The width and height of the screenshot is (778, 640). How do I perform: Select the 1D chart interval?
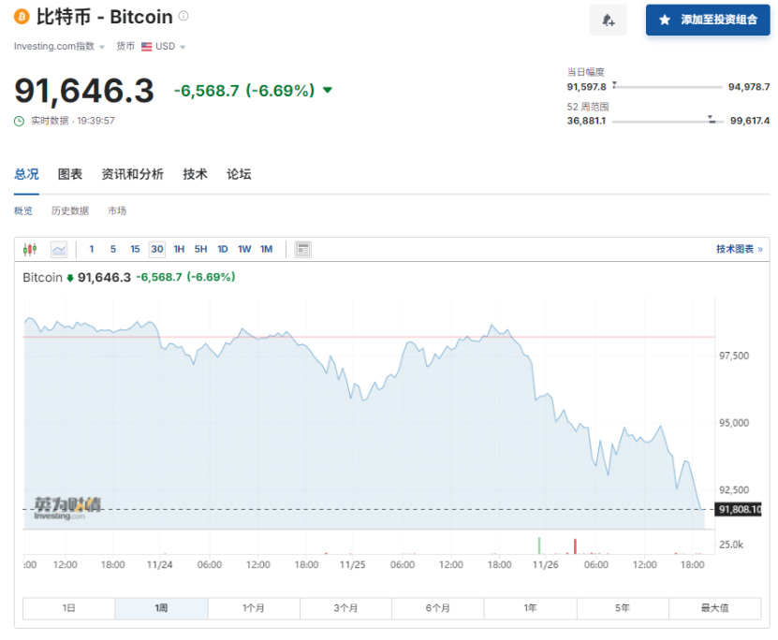pos(223,249)
